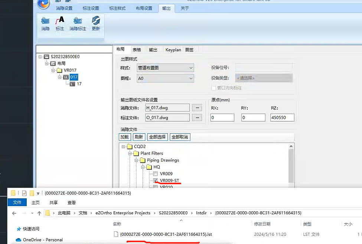Switch to the 表格 tab
The height and width of the screenshot is (244, 362).
[x=137, y=50]
